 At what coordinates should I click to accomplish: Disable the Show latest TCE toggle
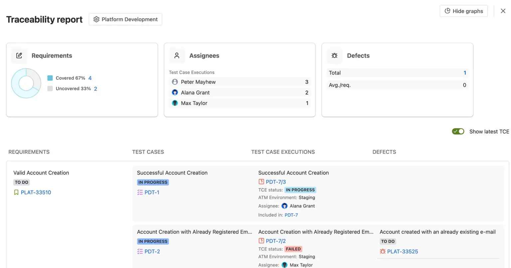pos(458,131)
